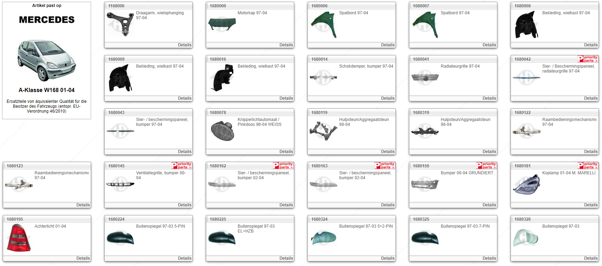The height and width of the screenshot is (266, 602).
Task: Open Details for part 1680163
Action: (x=388, y=205)
